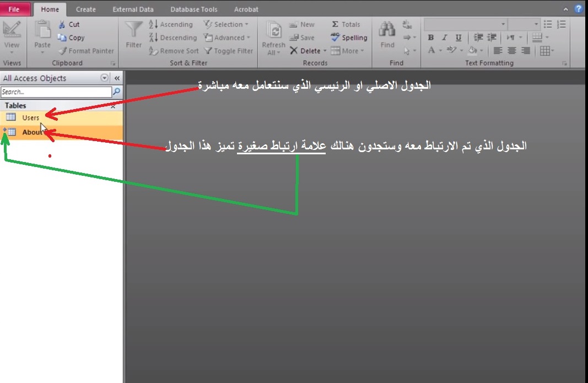588x383 pixels.
Task: Click the search magnifier in navigation pane
Action: click(117, 91)
